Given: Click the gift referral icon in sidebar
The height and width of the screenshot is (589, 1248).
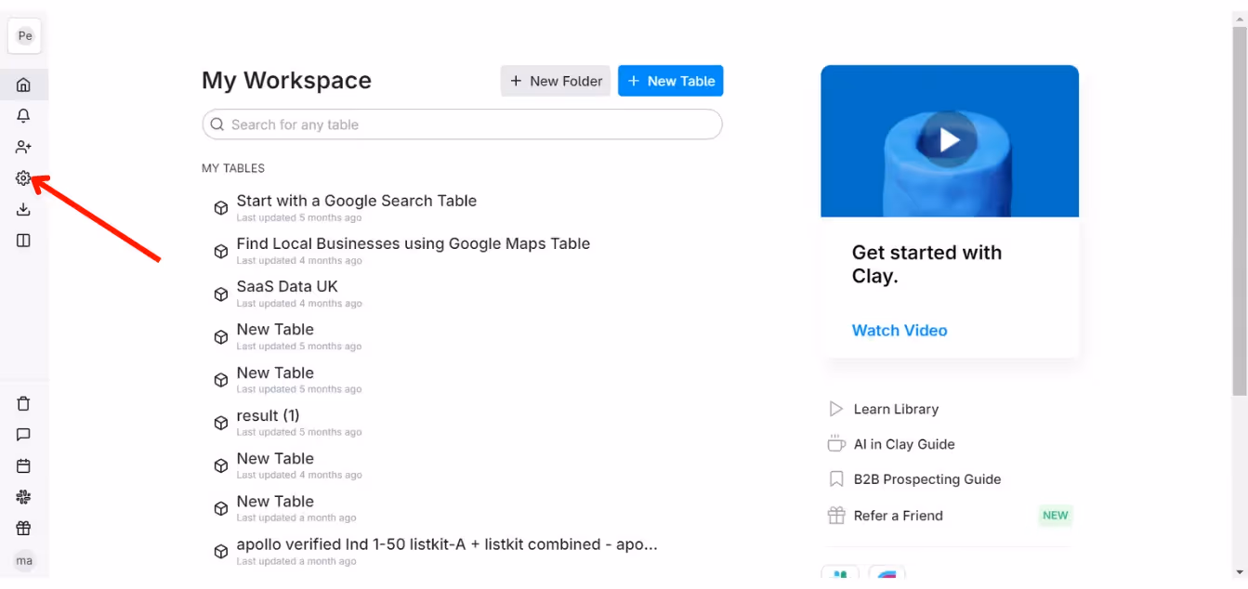Looking at the screenshot, I should (23, 529).
